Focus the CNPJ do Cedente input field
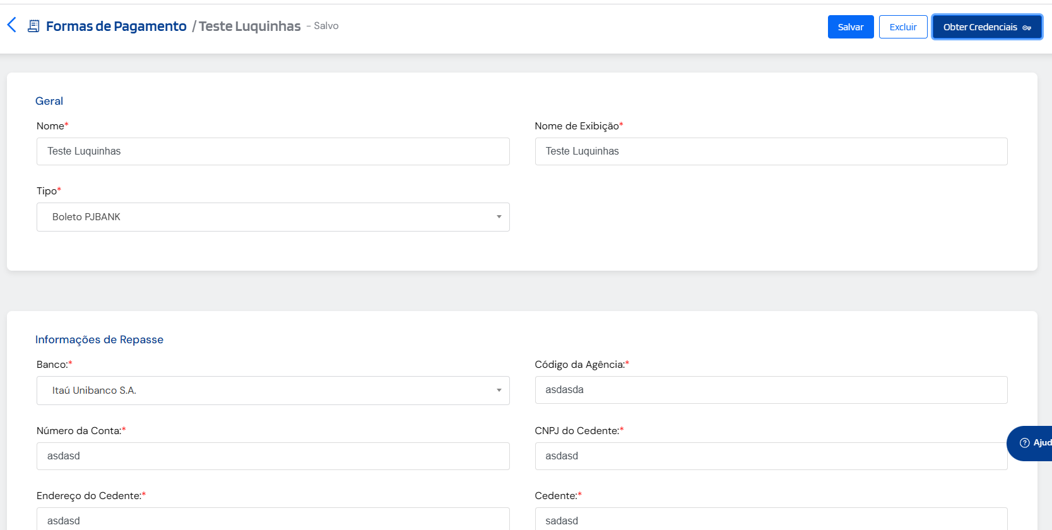 coord(771,456)
